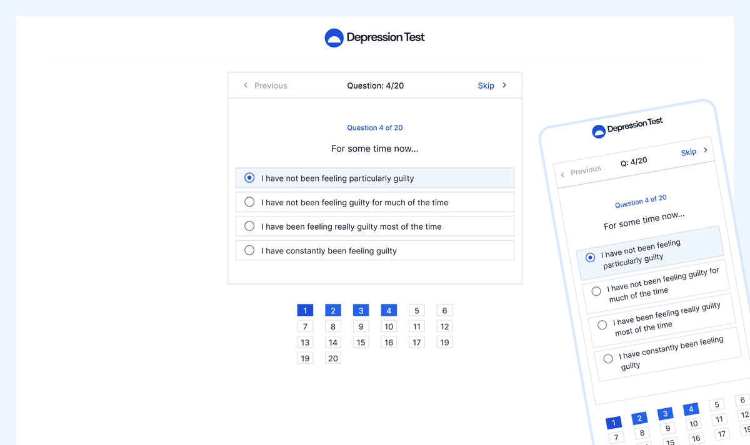The height and width of the screenshot is (445, 750).
Task: Click the left chevron beside Previous on phone mockup
Action: (x=562, y=175)
